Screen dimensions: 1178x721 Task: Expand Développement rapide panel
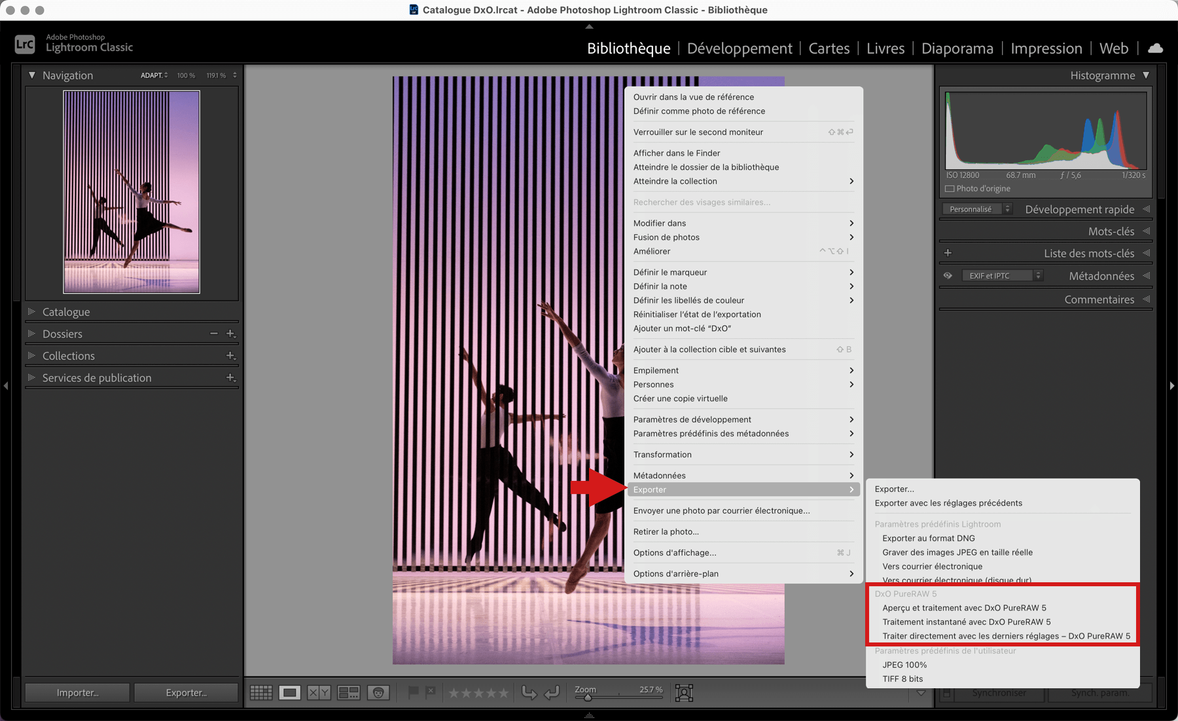pyautogui.click(x=1146, y=209)
